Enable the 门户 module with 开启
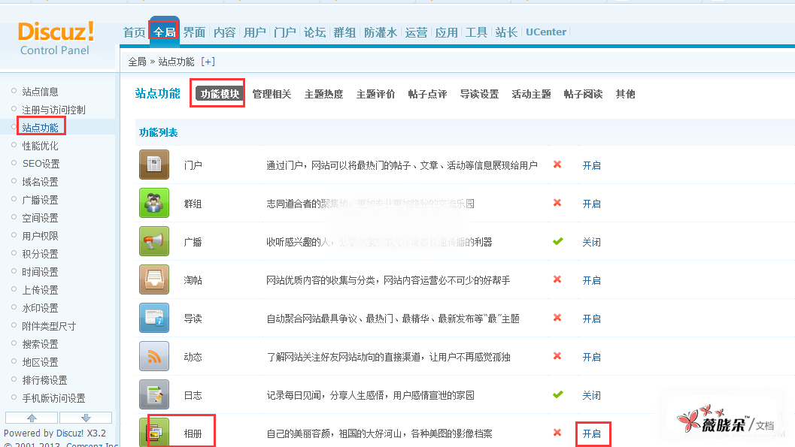The height and width of the screenshot is (447, 795). pos(591,165)
